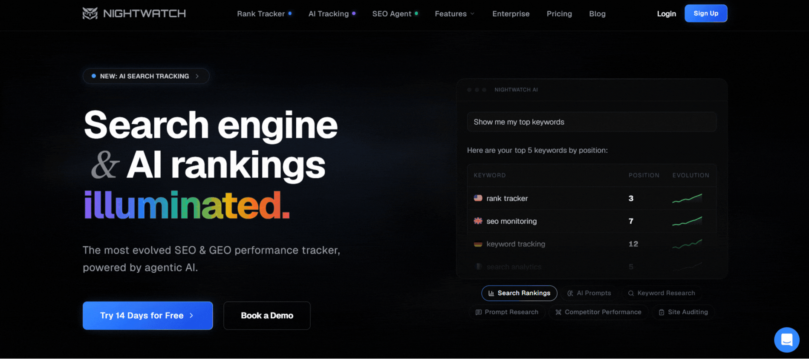Viewport: 809px width, 359px height.
Task: Click Book a Demo
Action: pyautogui.click(x=267, y=316)
